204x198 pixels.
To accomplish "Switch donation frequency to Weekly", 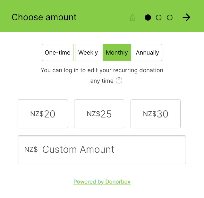I will (x=88, y=52).
